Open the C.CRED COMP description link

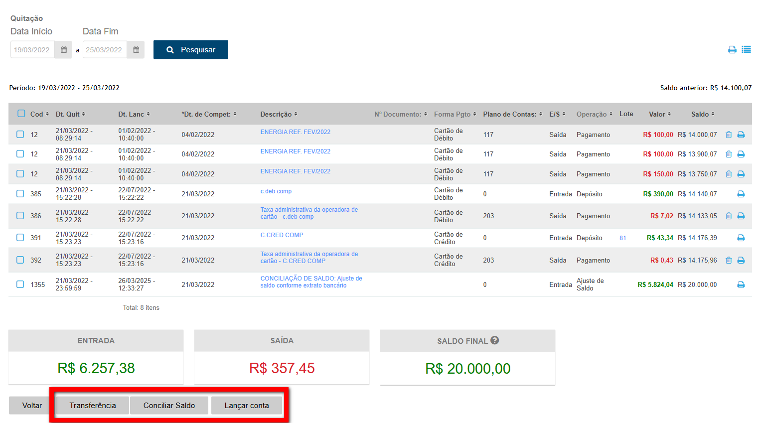282,235
